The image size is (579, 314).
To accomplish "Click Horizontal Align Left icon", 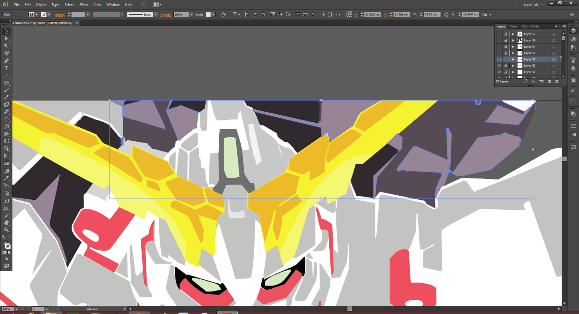I will point(248,14).
